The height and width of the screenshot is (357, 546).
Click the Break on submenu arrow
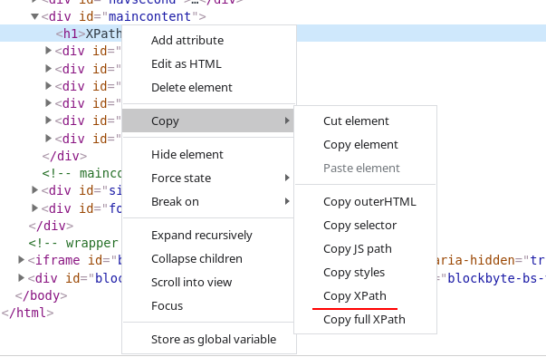[x=287, y=201]
